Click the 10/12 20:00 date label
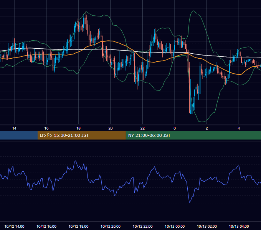This screenshot has height=230, width=261. click(111, 226)
